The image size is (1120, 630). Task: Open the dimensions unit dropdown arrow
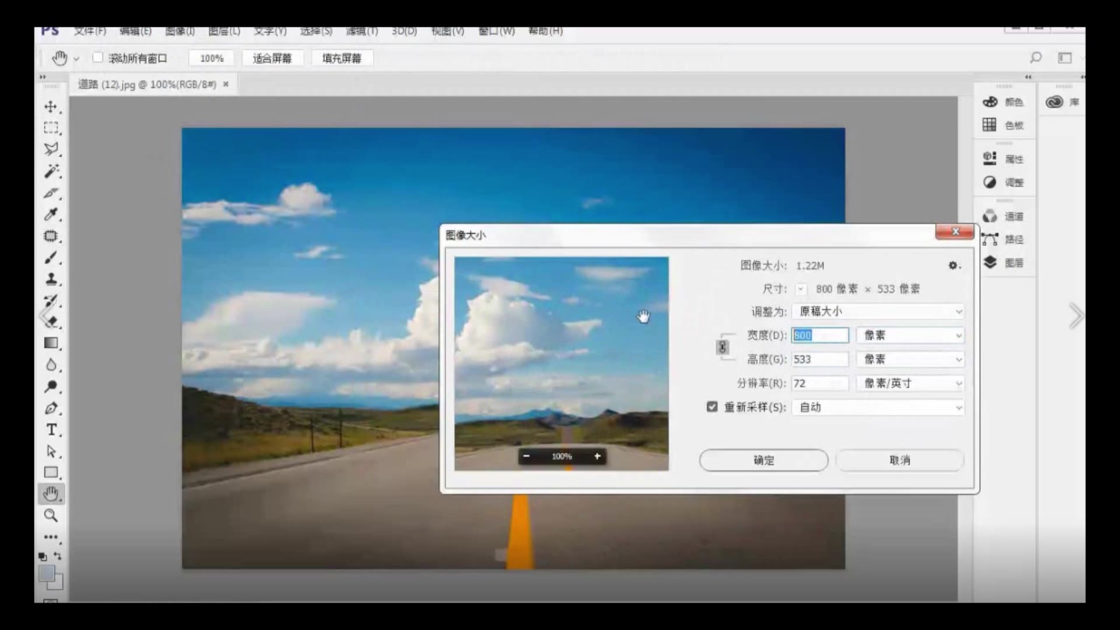[801, 289]
